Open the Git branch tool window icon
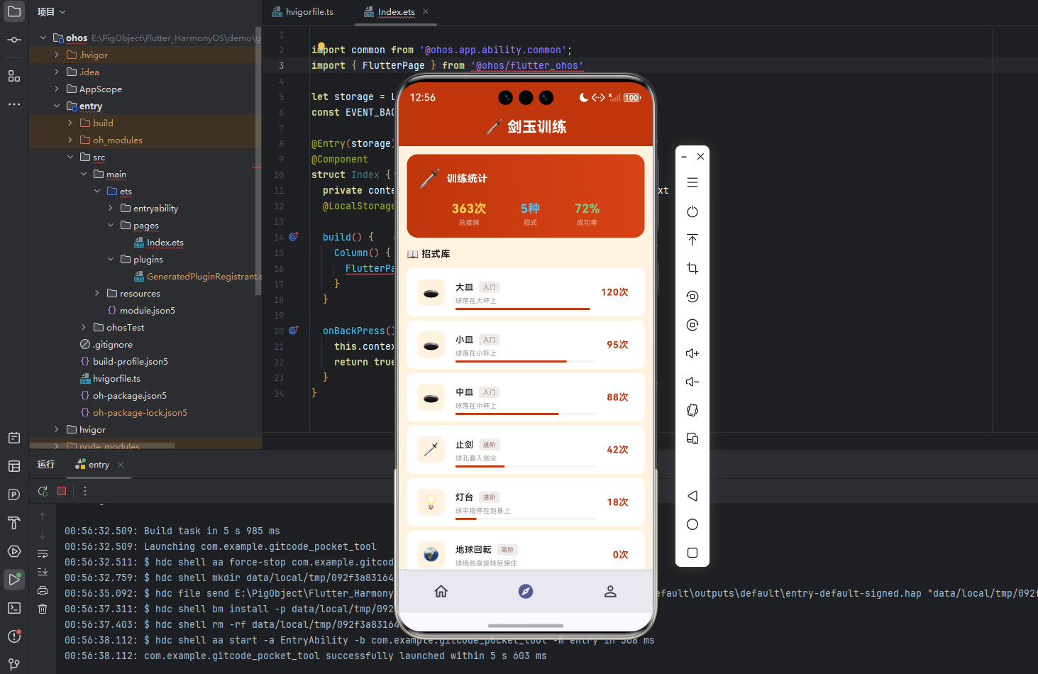Viewport: 1038px width, 674px height. coord(14,665)
